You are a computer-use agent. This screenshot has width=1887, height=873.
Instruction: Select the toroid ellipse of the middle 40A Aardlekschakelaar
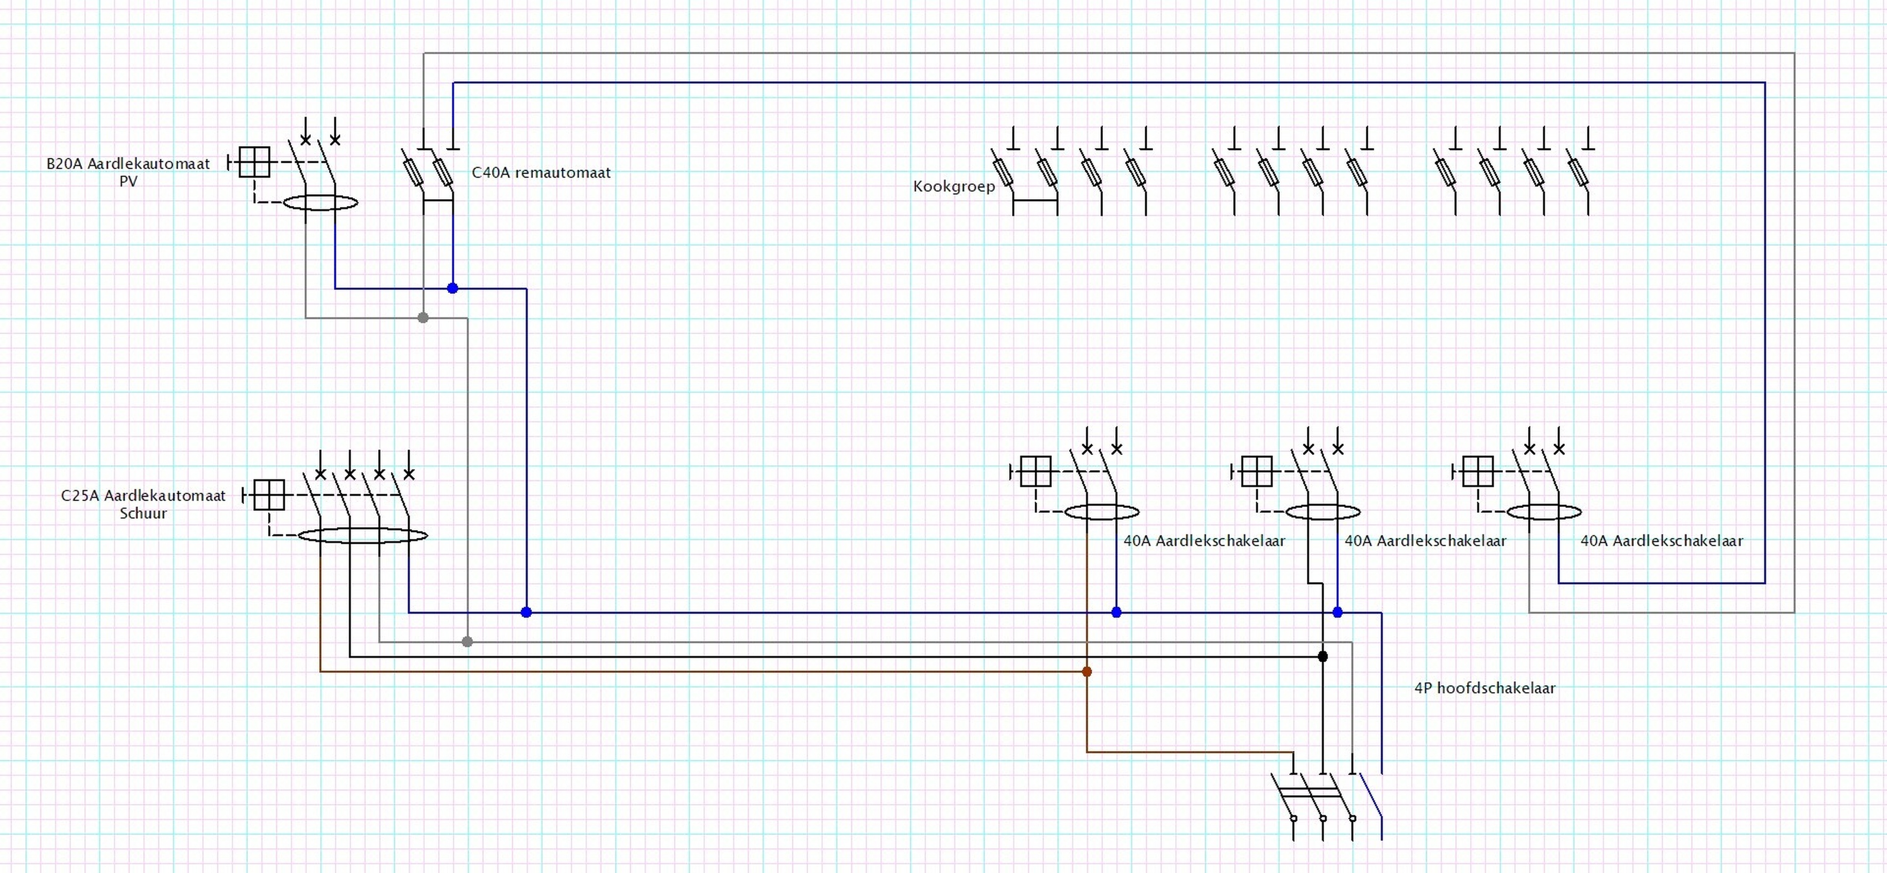[x=1322, y=512]
